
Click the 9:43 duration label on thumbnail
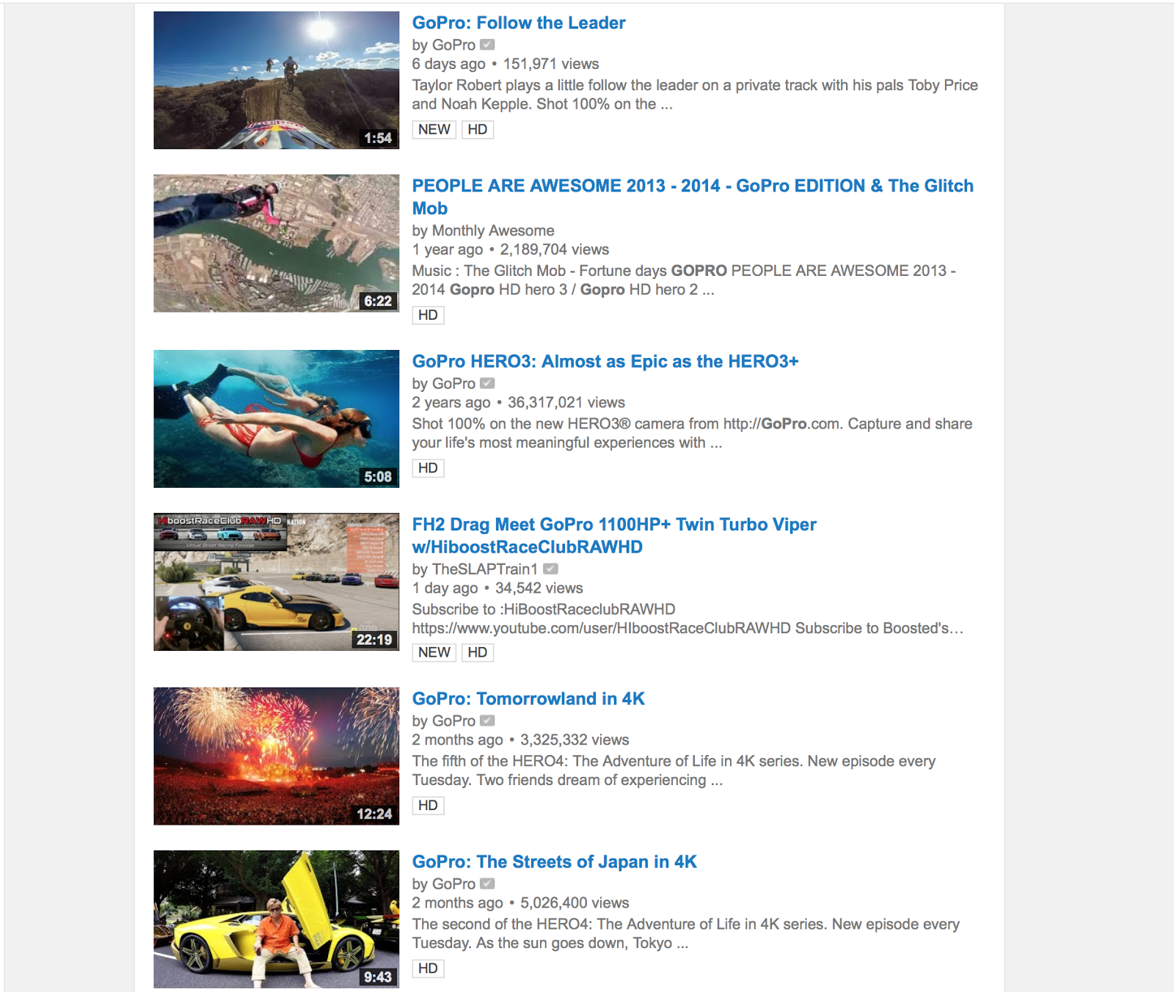click(x=378, y=977)
